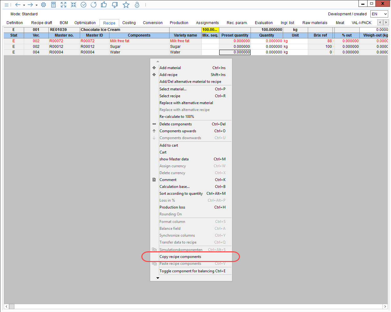Viewport: 391px width, 312px height.
Task: Click Add to cart menu entry
Action: pos(191,145)
